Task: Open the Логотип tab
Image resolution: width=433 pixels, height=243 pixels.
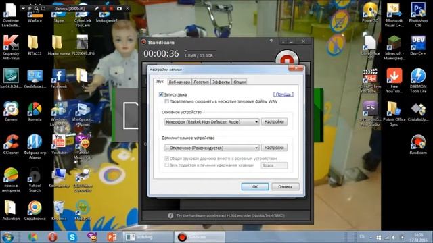Action: click(201, 82)
